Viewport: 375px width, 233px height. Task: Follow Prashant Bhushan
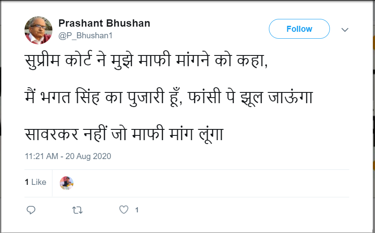[299, 29]
